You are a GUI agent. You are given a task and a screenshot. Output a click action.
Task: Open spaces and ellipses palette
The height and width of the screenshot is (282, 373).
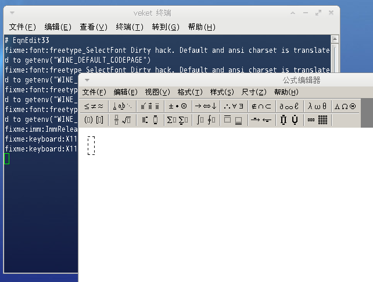[x=122, y=106]
